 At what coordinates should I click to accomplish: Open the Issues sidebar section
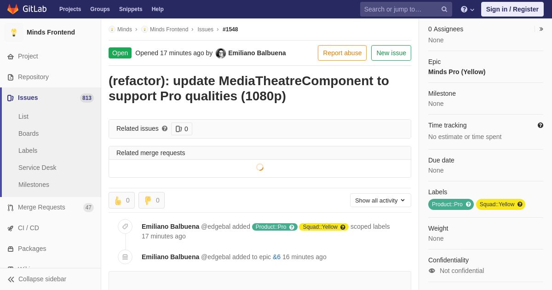click(51, 98)
